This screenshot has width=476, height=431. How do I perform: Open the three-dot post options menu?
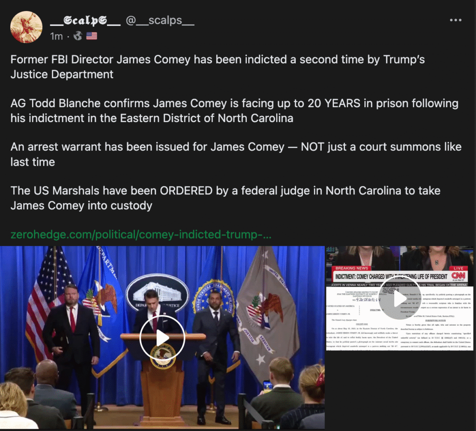point(456,20)
